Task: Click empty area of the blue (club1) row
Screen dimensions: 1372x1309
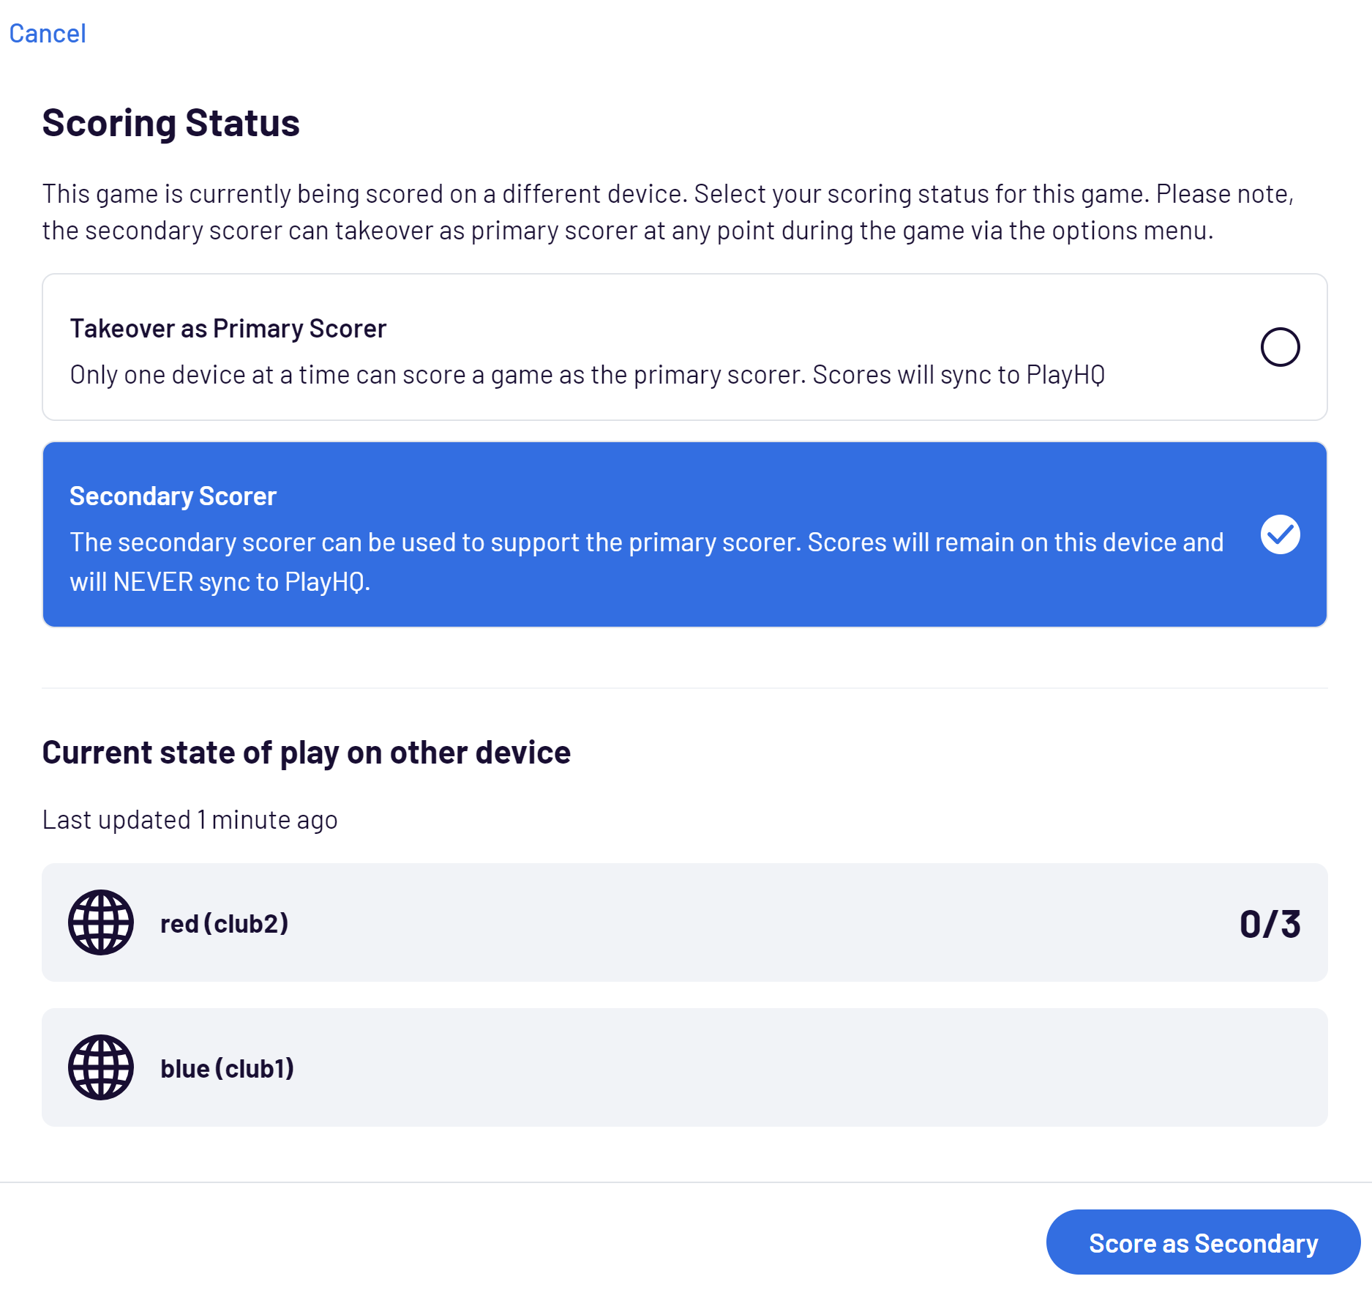Action: pos(732,1067)
